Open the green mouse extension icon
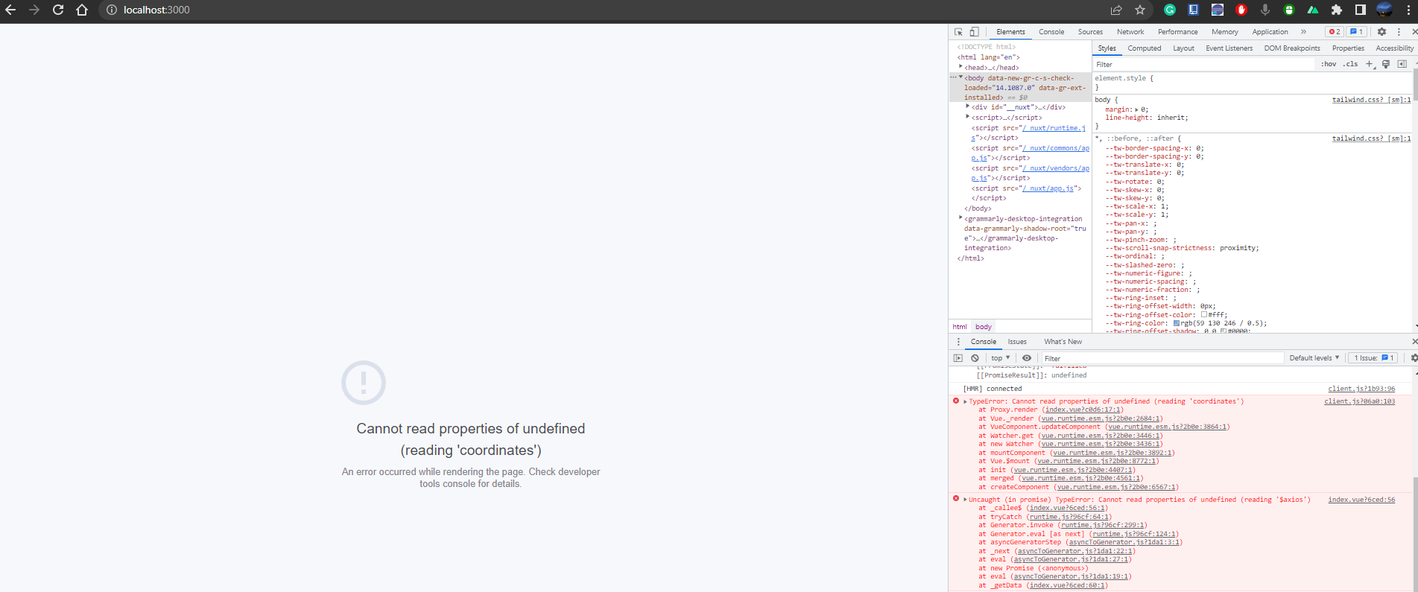The height and width of the screenshot is (592, 1418). (x=1289, y=10)
